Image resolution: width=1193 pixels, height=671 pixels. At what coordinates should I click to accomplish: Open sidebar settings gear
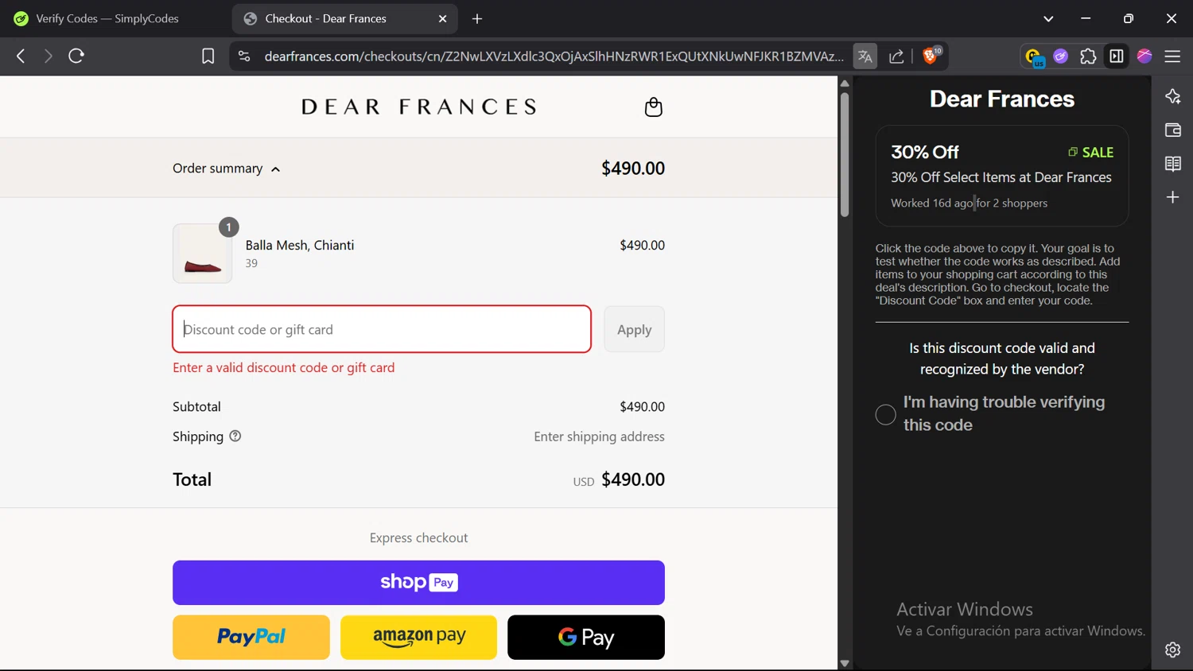(1172, 650)
